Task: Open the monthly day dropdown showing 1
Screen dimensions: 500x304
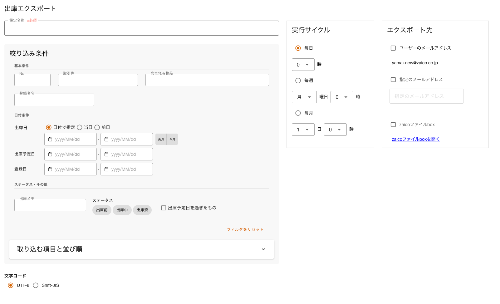Action: (303, 130)
